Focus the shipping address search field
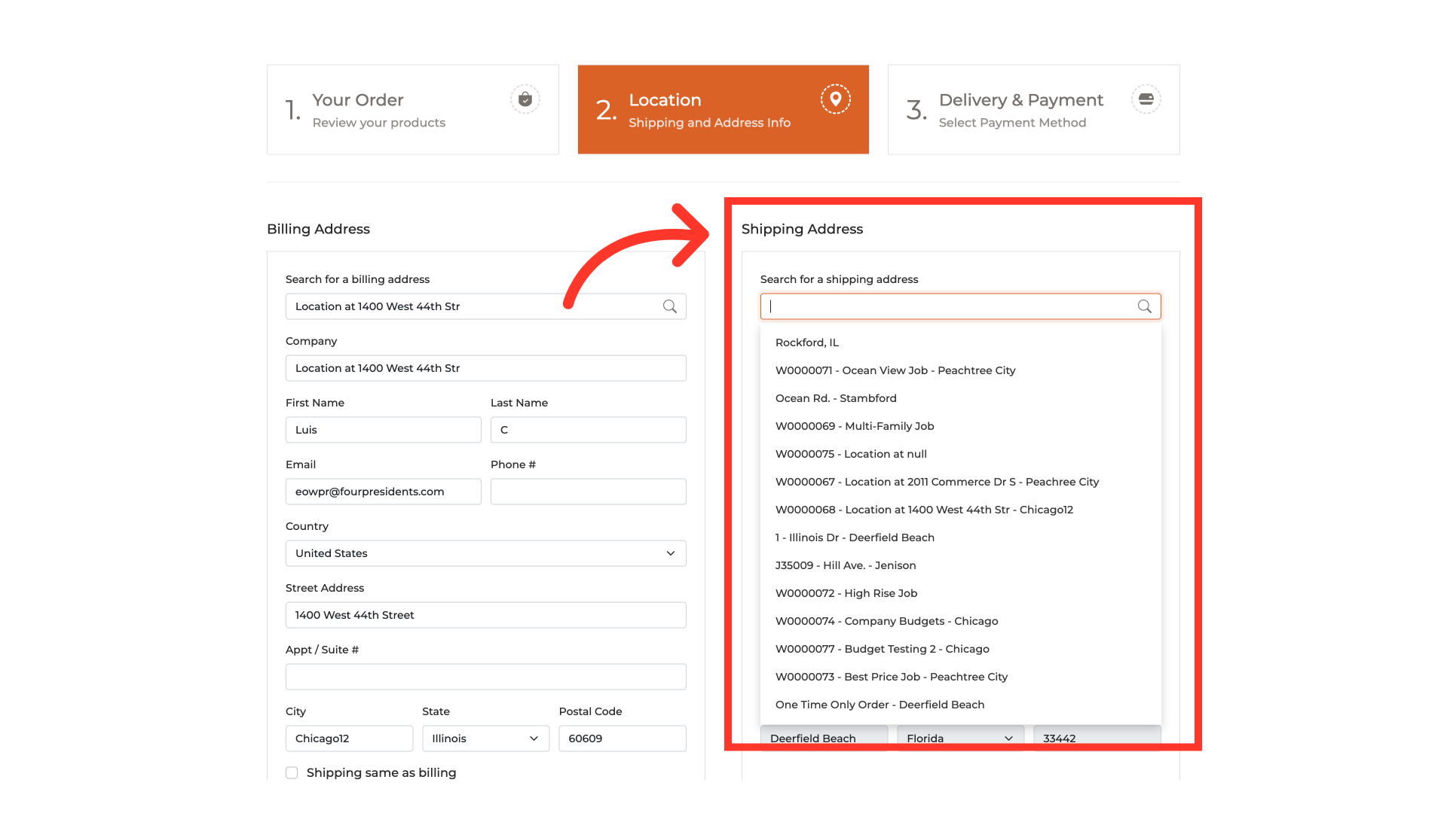The image size is (1447, 813). [x=950, y=306]
